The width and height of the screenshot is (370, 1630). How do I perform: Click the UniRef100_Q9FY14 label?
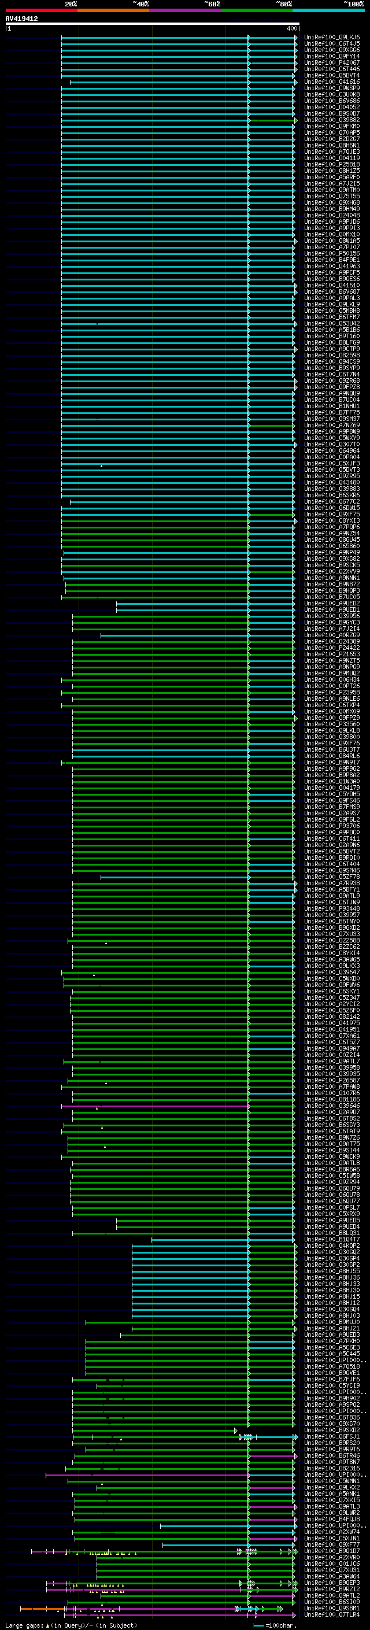coord(332,56)
